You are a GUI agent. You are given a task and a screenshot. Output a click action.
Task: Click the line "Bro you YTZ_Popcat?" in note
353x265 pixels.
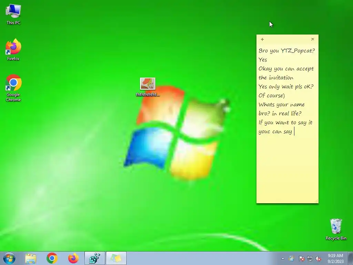click(x=286, y=51)
